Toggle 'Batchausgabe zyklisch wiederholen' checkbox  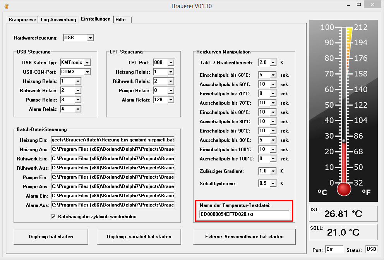tap(53, 217)
